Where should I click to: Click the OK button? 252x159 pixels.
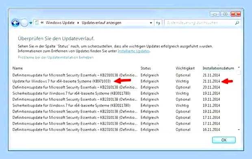pos(224,140)
